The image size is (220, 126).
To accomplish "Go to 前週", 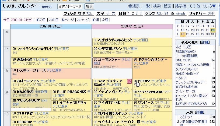I will pyautogui.click(x=95, y=20).
